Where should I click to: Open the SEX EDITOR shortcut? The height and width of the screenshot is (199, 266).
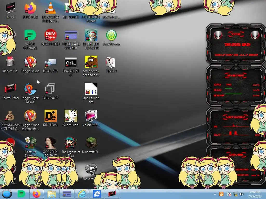(x=71, y=17)
